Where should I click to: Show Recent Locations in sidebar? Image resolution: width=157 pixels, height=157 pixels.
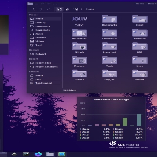(x=45, y=67)
